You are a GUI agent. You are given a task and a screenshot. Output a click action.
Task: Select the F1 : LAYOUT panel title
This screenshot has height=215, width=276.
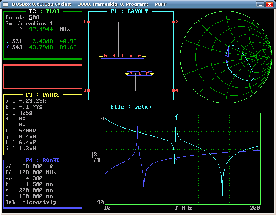coord(129,11)
